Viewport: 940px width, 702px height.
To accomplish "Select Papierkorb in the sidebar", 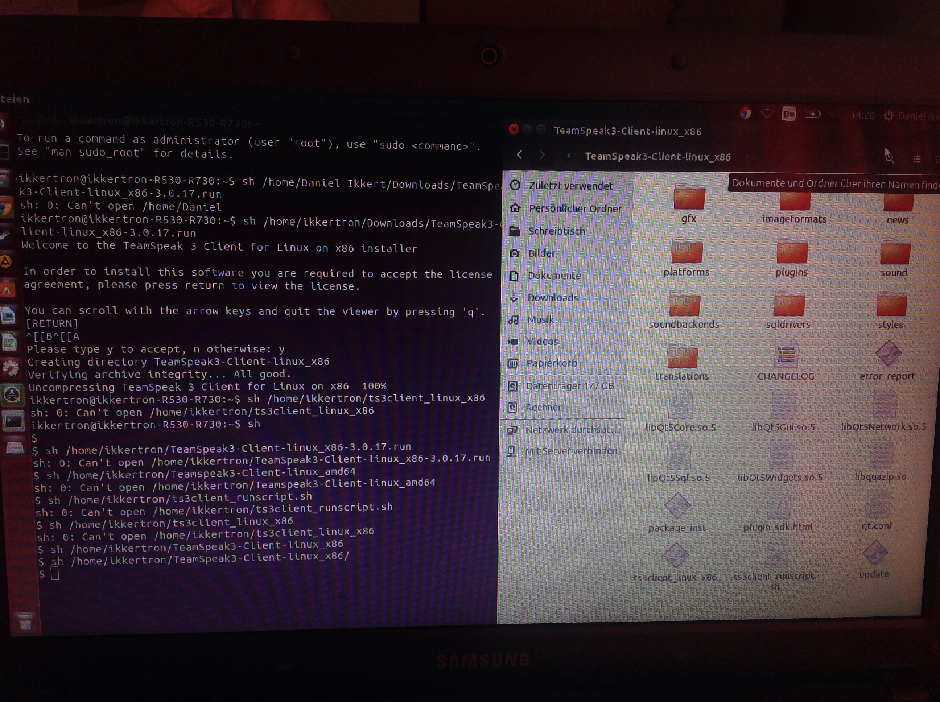I will [551, 363].
